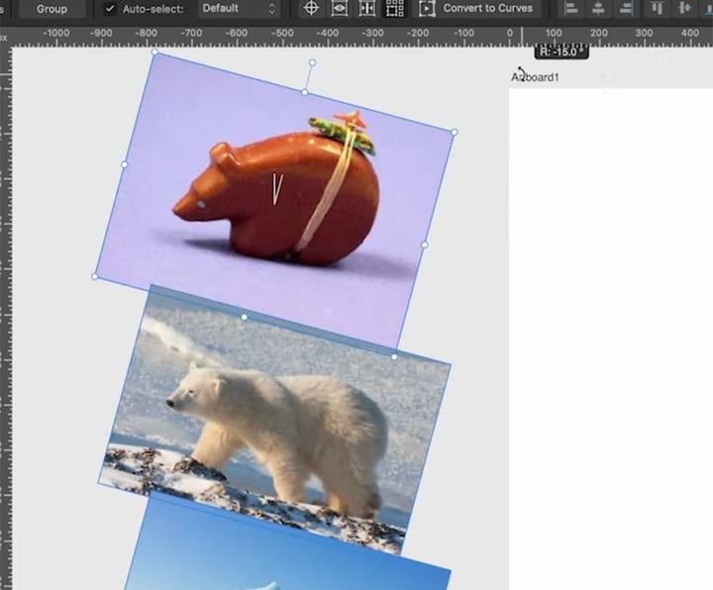Click the Group button
Viewport: 713px width, 590px height.
(x=51, y=9)
